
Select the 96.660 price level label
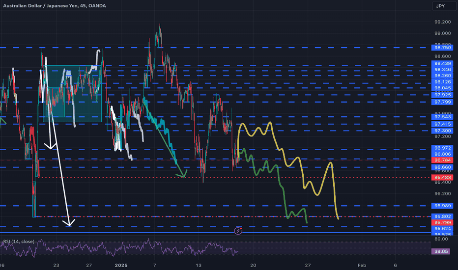(x=442, y=167)
